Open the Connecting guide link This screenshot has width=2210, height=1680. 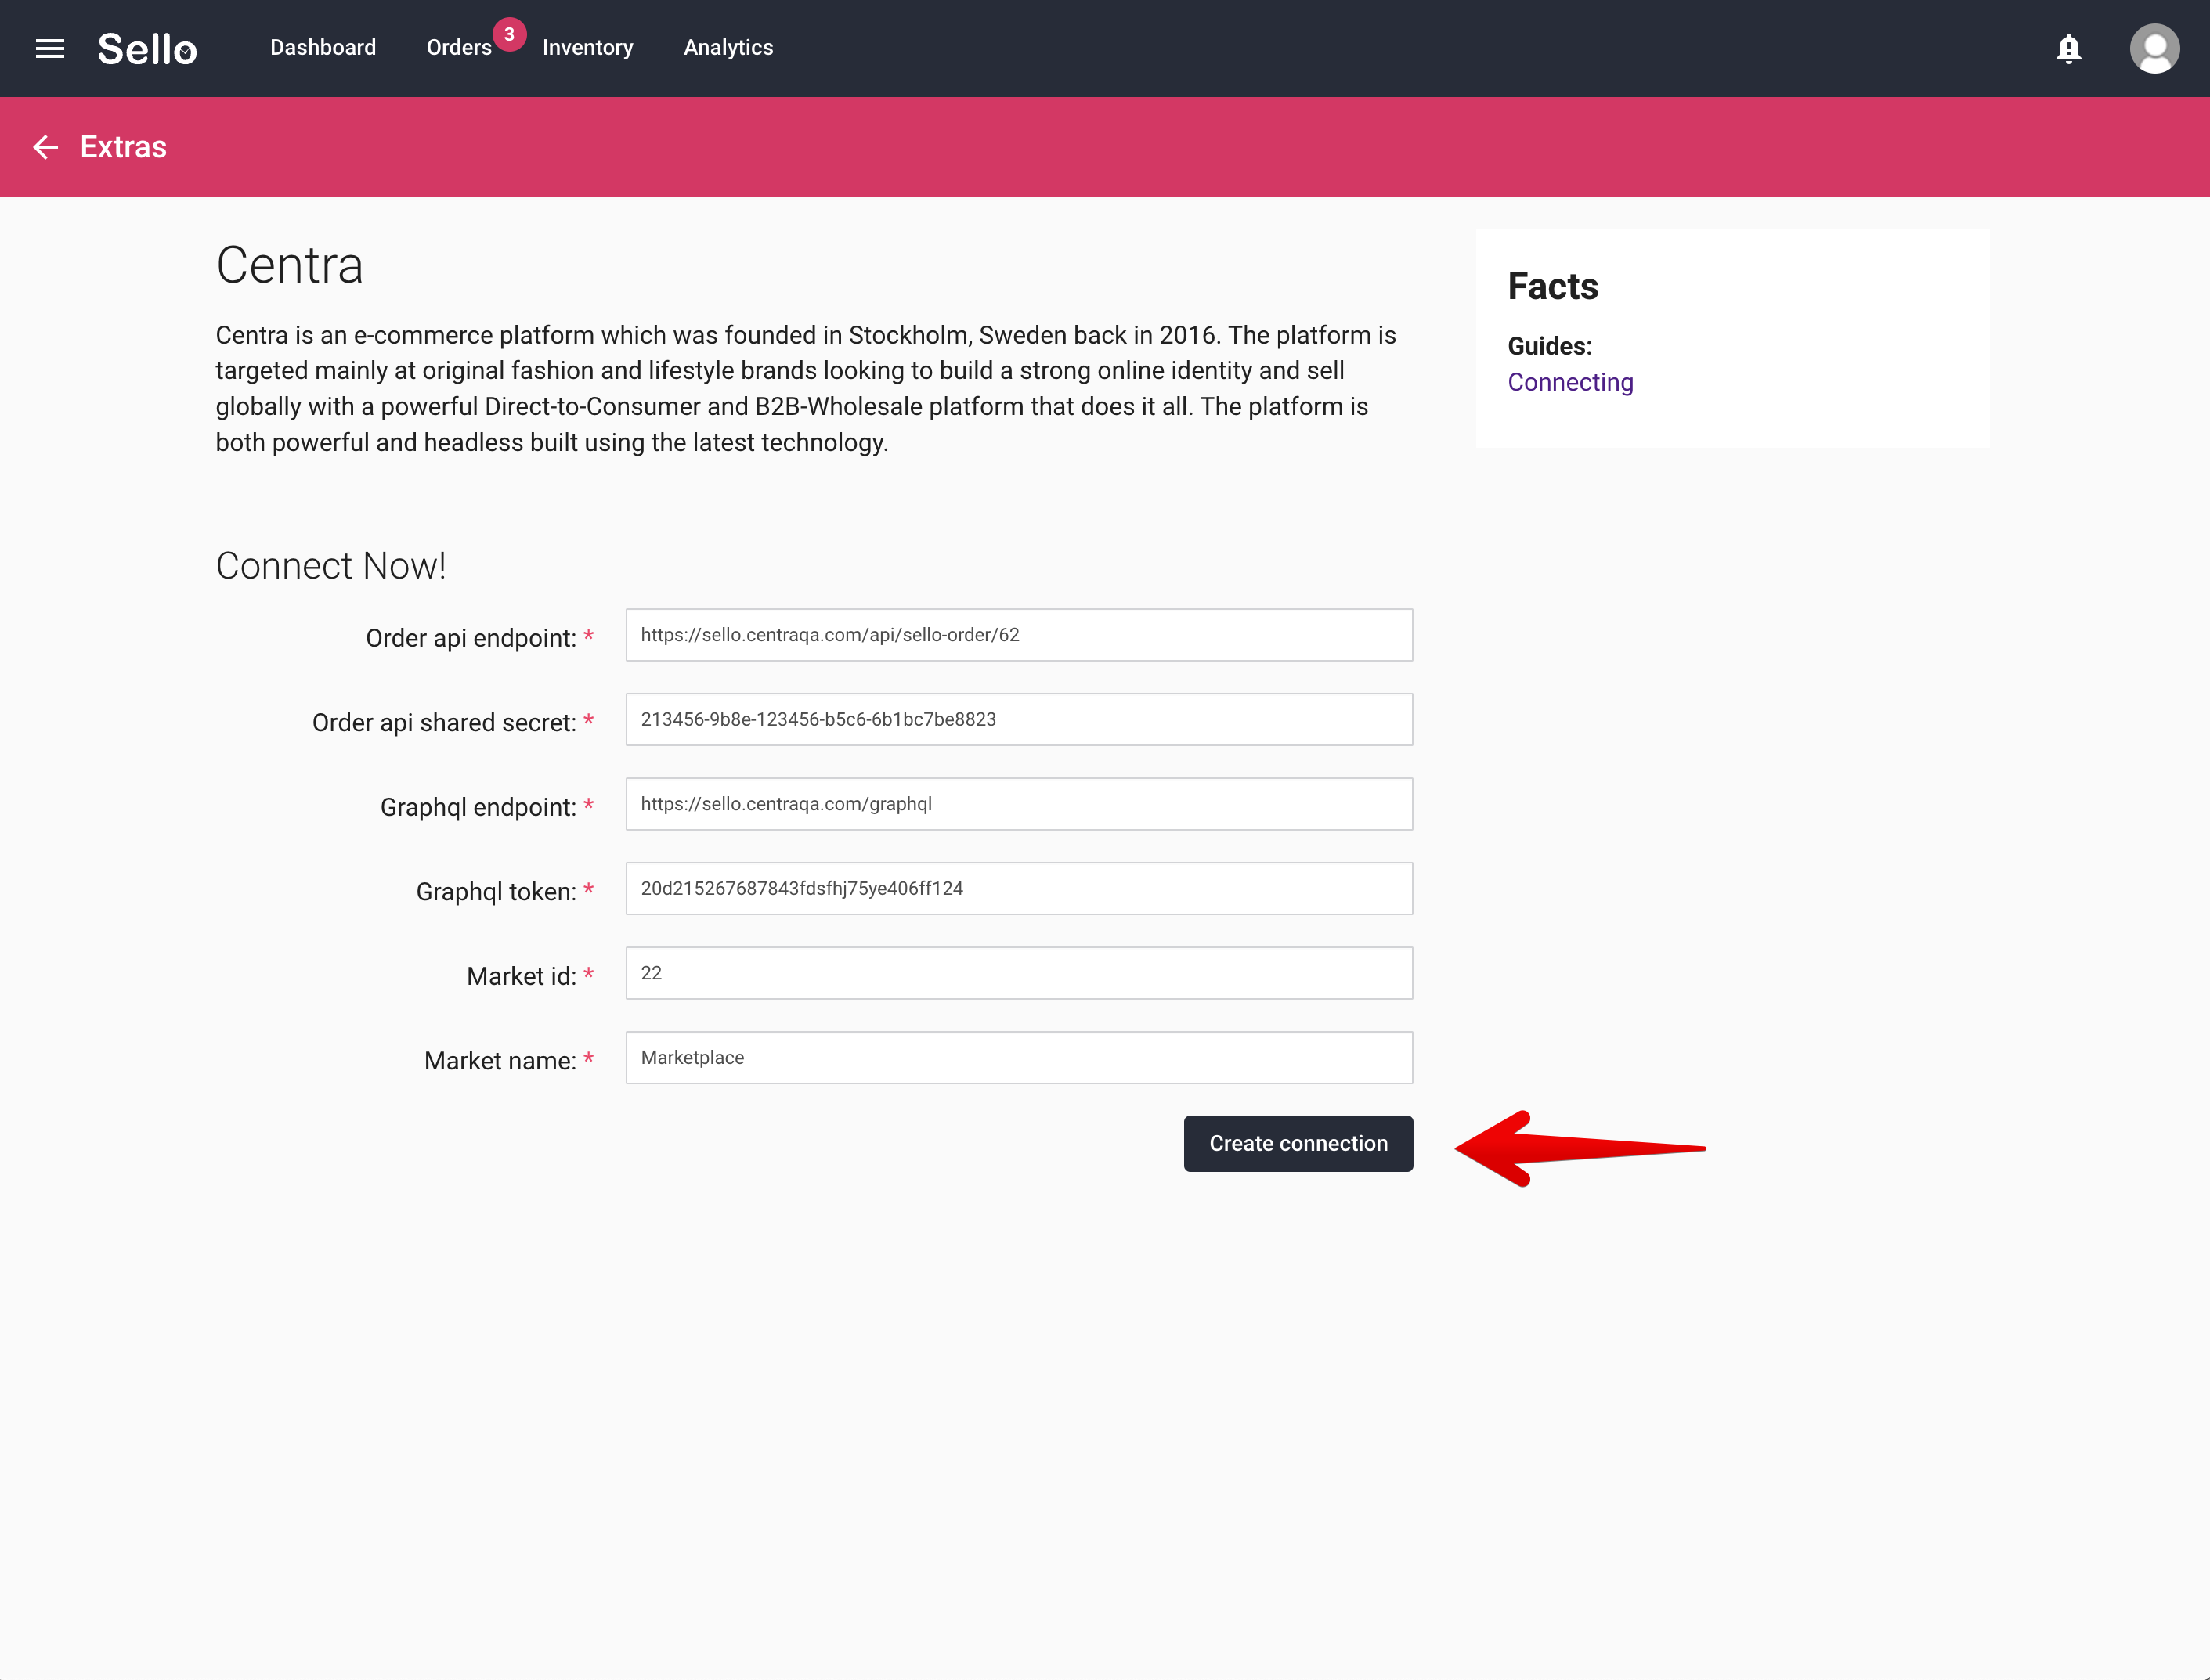pos(1569,382)
